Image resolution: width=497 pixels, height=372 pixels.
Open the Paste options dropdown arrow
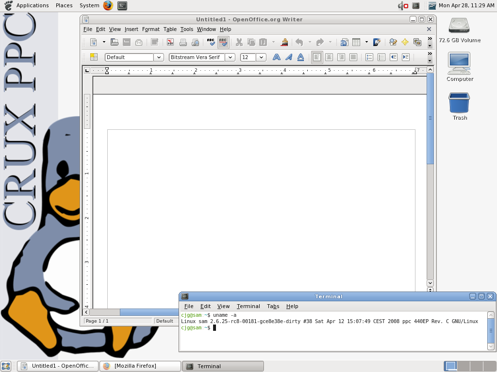point(273,42)
